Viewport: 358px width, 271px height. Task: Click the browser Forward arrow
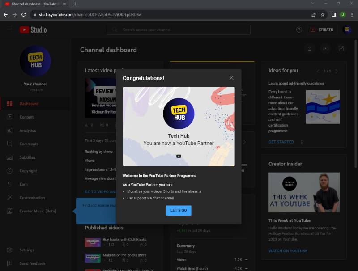[x=14, y=15]
